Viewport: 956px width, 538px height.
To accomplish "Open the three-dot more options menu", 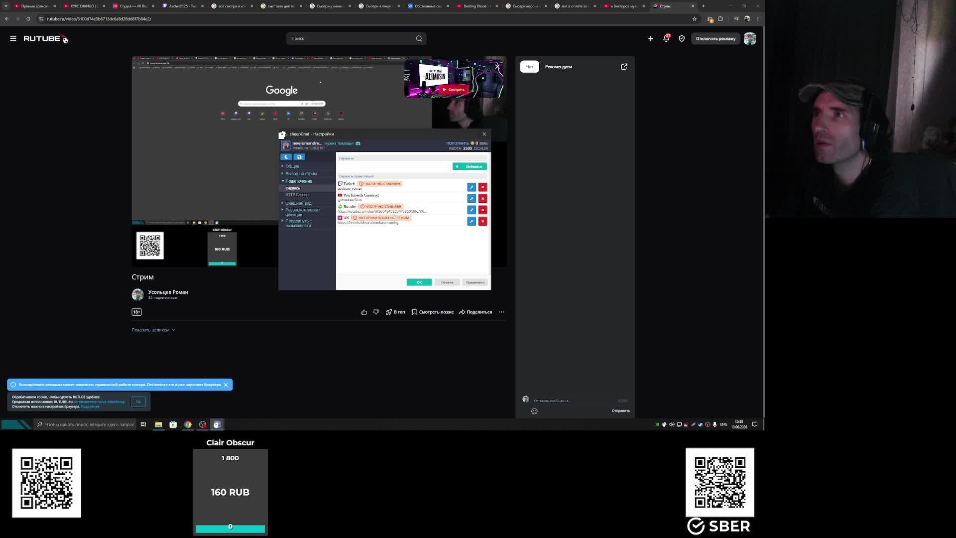I will point(501,312).
